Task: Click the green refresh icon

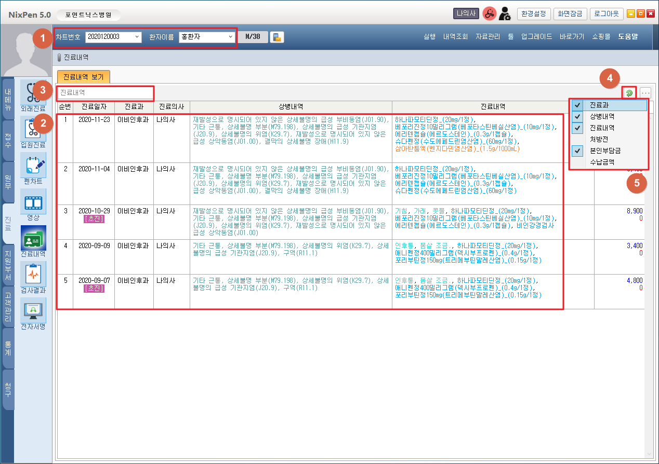Action: click(x=629, y=93)
